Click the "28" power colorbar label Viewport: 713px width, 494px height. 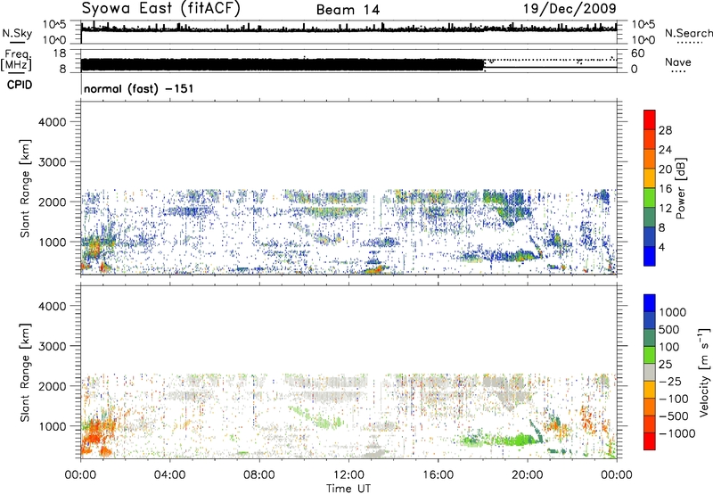[x=665, y=130]
